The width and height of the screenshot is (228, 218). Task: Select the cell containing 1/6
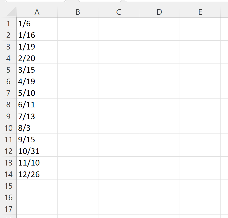(x=37, y=23)
